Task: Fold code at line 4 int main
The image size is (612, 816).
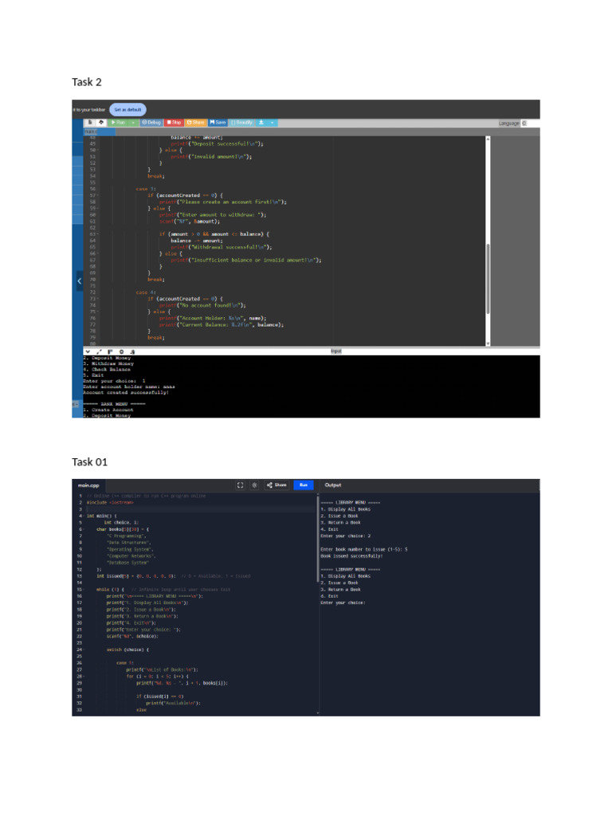Action: pos(84,516)
